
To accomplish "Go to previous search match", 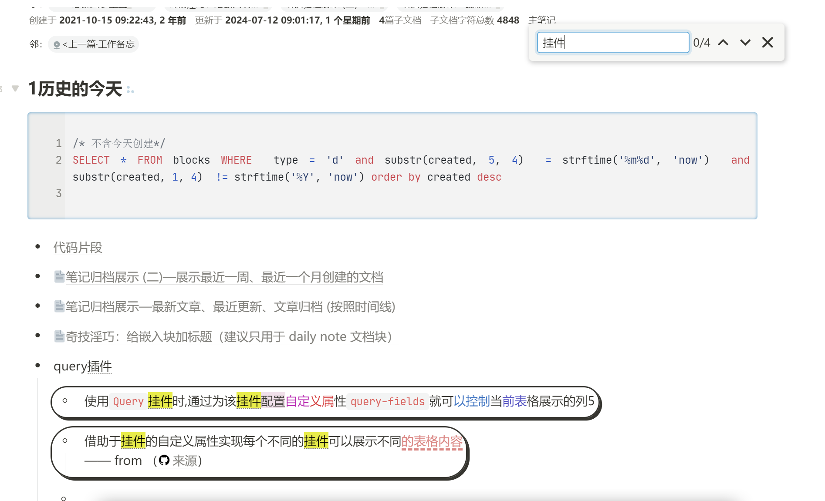I will (x=723, y=43).
